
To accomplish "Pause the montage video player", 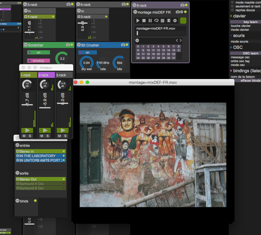I will click(x=150, y=20).
